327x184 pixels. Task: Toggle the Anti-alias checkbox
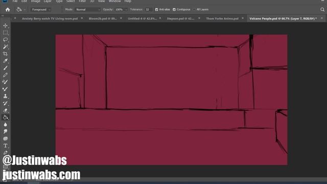157,10
